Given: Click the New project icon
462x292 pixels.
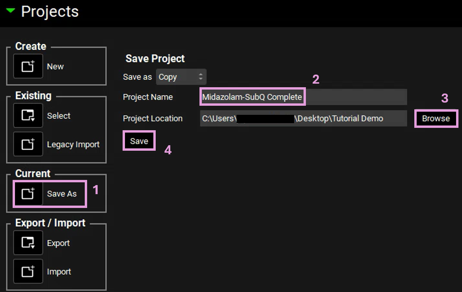Looking at the screenshot, I should tap(28, 66).
